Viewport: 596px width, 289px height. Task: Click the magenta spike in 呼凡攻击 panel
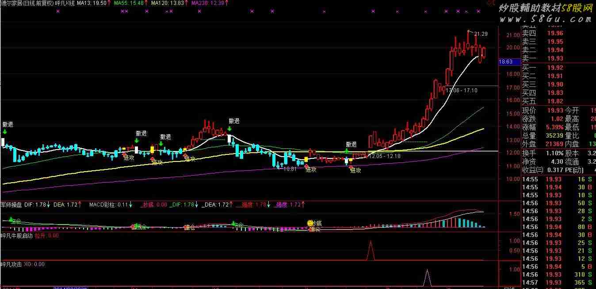[427, 277]
